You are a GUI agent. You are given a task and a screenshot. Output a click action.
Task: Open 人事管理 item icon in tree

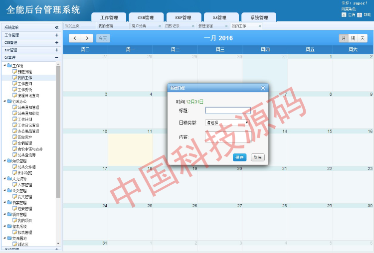[15, 185]
